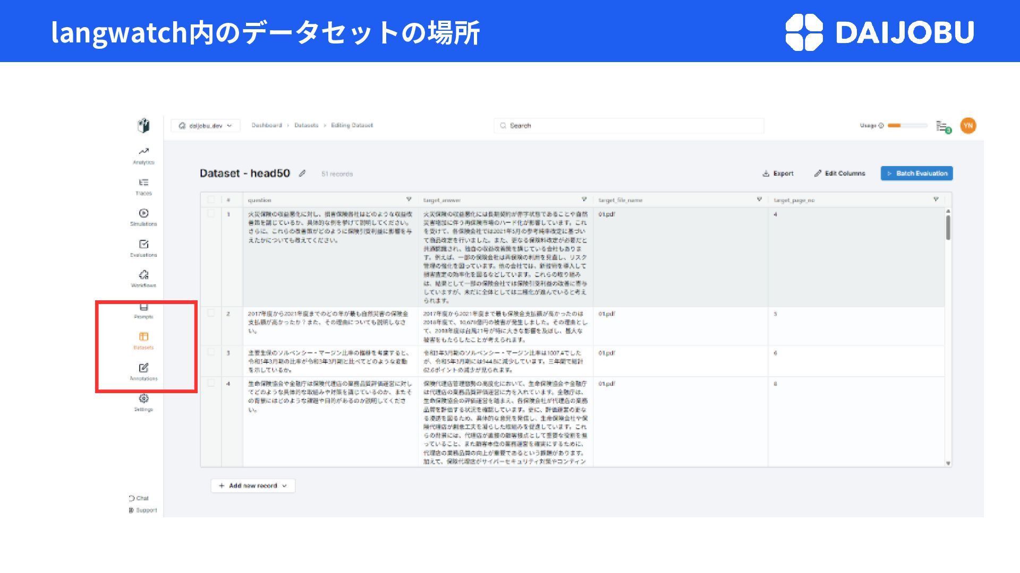Image resolution: width=1020 pixels, height=573 pixels.
Task: Click the Usage info icon
Action: [881, 126]
